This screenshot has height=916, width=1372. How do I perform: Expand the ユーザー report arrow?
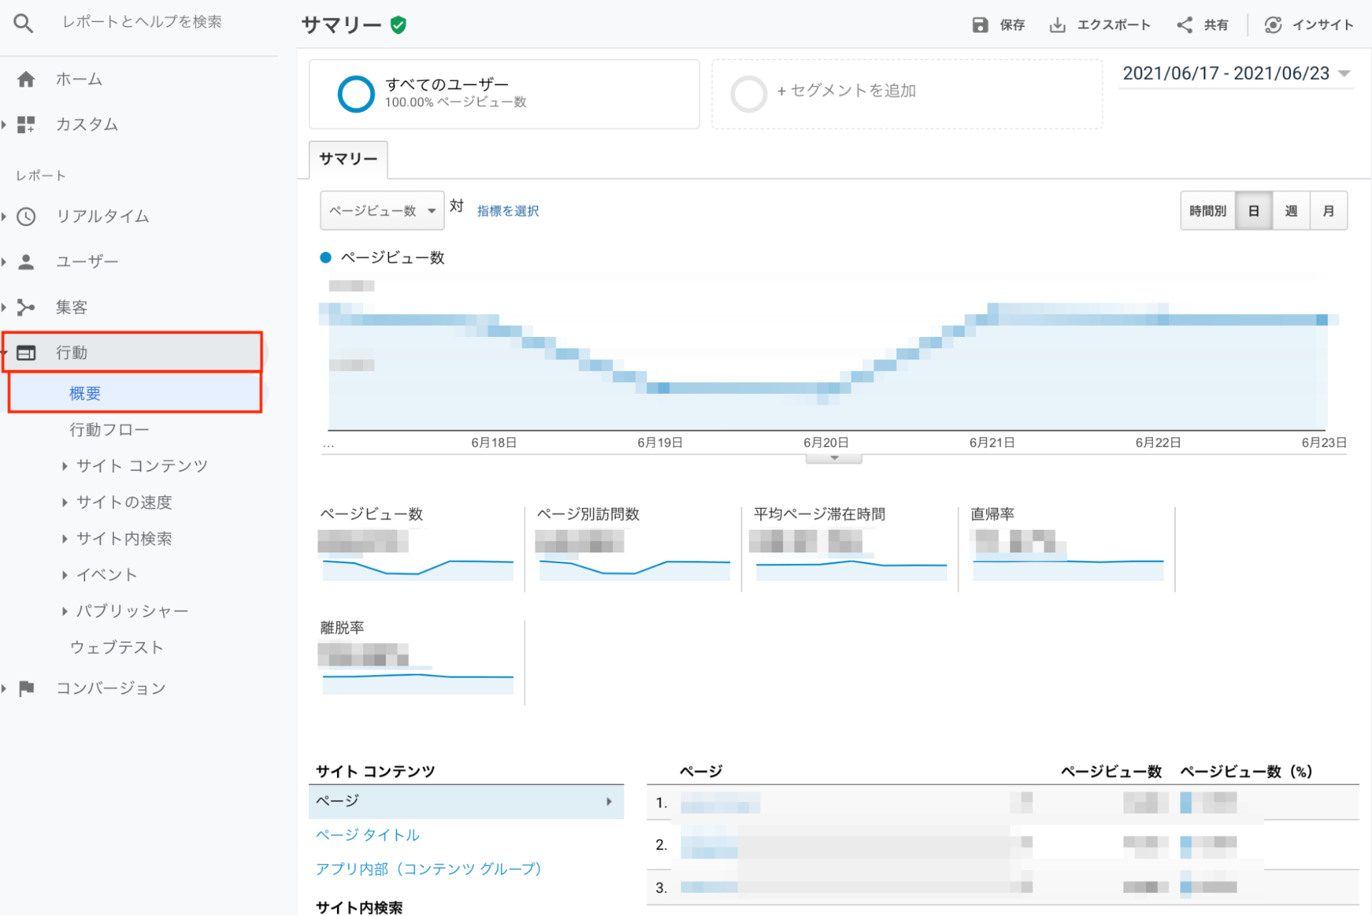tap(4, 261)
